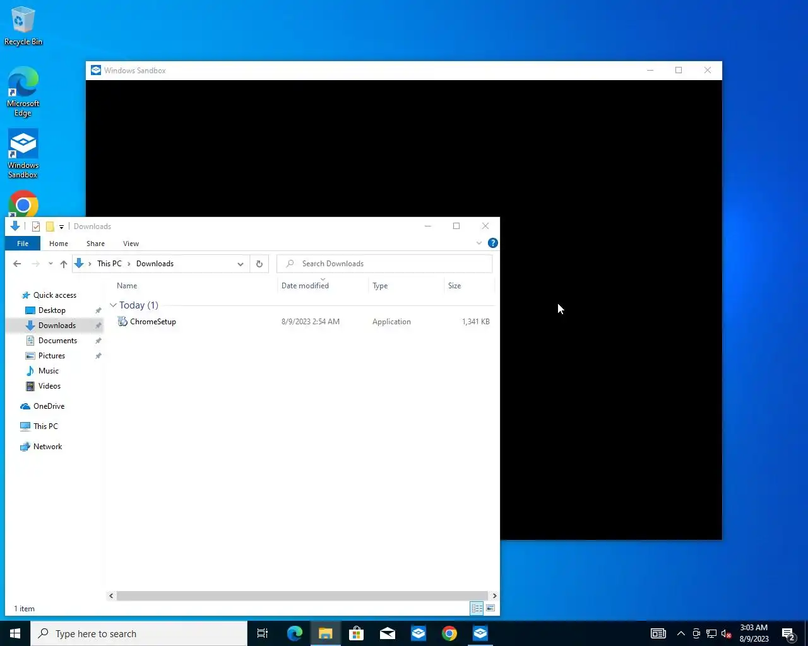Collapse the Today (1) group
Viewport: 808px width, 646px height.
coord(113,305)
